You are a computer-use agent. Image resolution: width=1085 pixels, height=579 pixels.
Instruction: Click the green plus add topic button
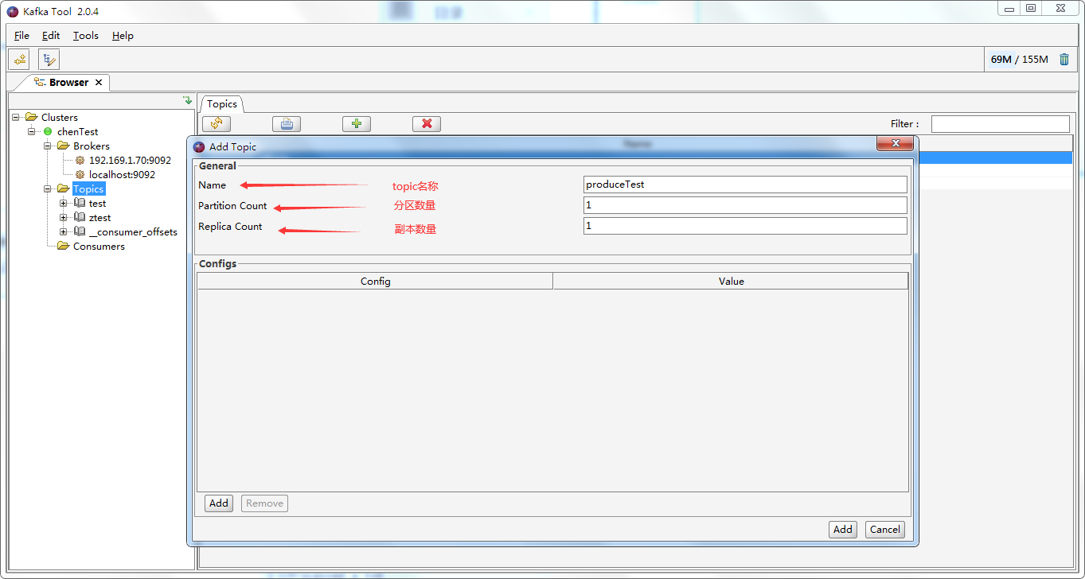tap(357, 124)
